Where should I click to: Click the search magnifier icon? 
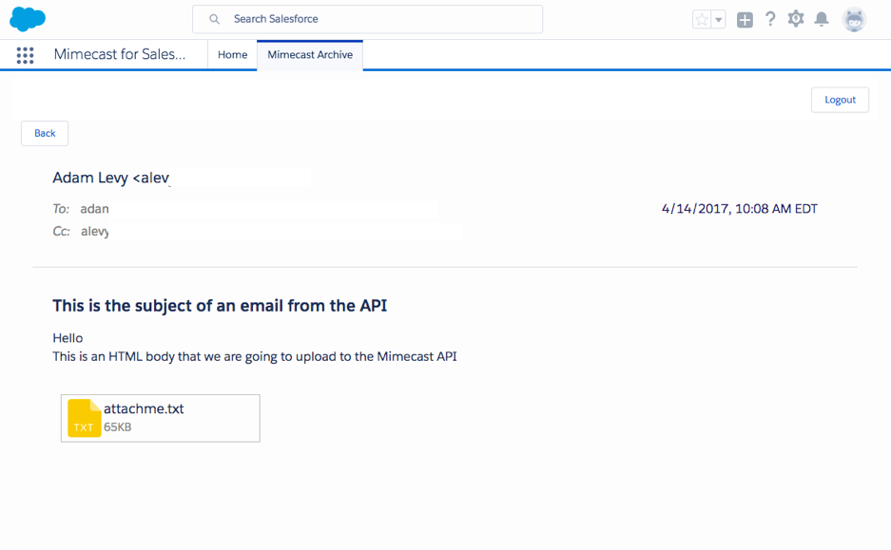tap(213, 18)
